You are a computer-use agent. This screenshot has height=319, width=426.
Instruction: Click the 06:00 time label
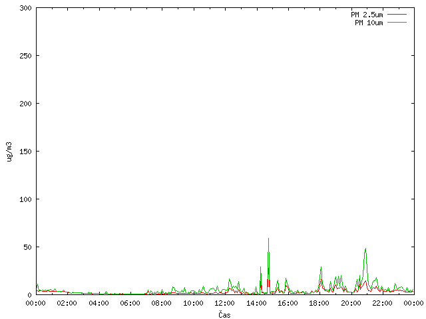[130, 303]
